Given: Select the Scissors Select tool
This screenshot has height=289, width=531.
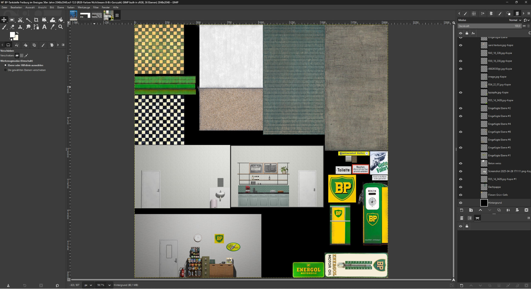Looking at the screenshot, I should [20, 20].
